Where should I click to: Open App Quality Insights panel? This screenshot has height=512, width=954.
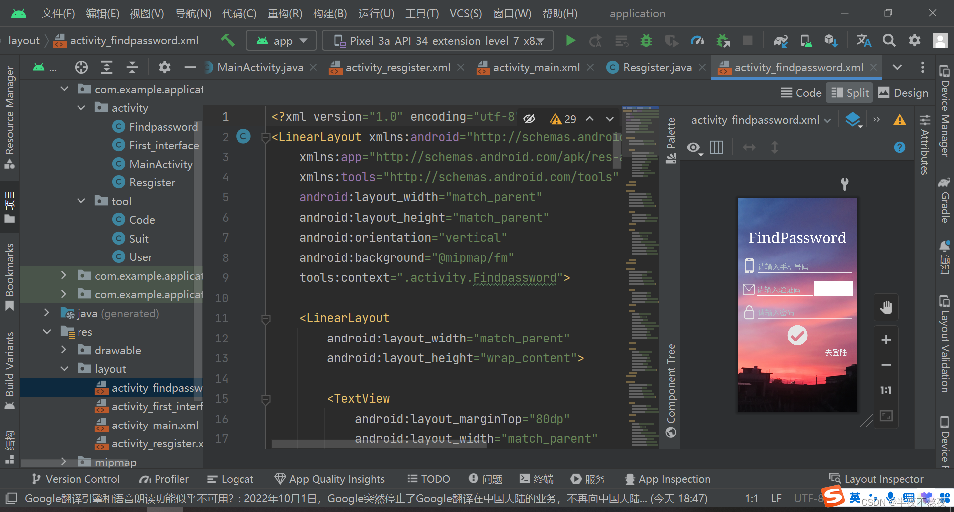pyautogui.click(x=329, y=479)
